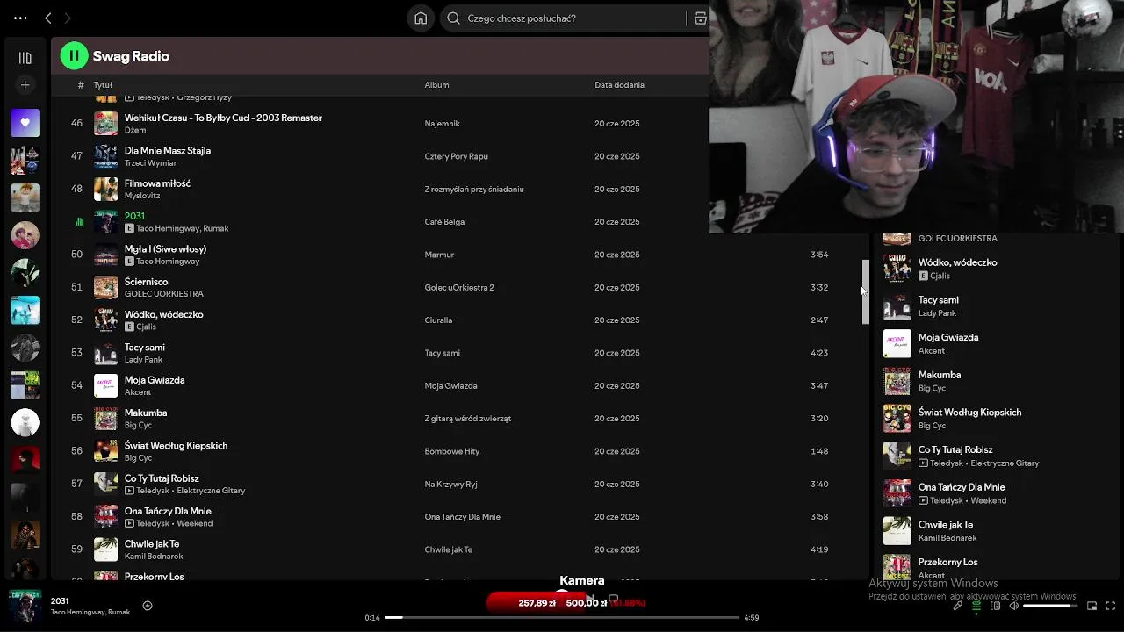Sort by the Data dodania column header

click(x=619, y=85)
